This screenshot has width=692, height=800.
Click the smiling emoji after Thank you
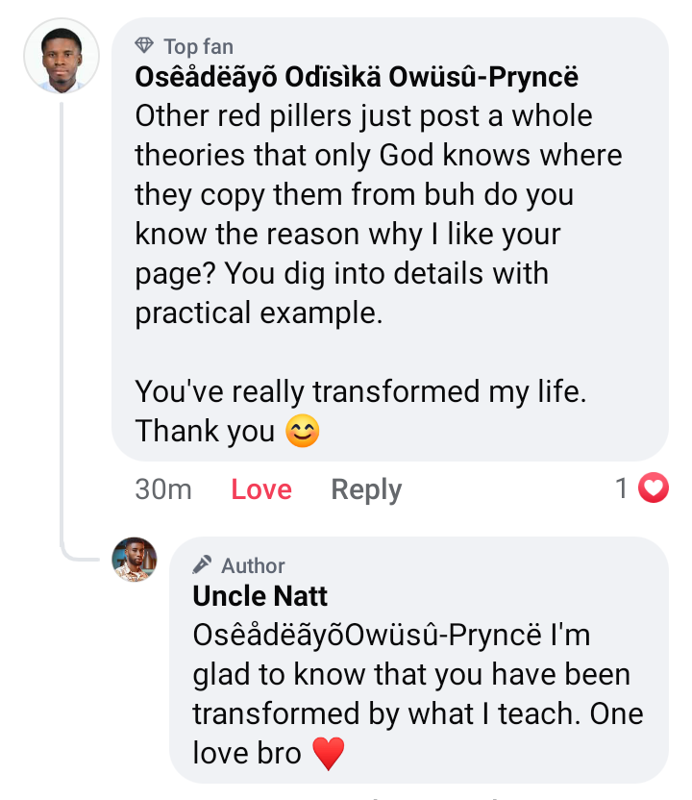(303, 432)
